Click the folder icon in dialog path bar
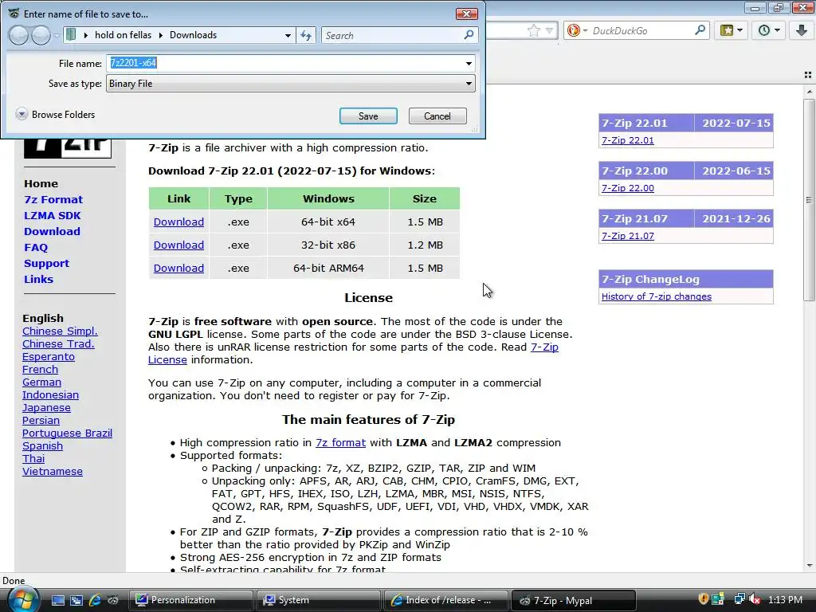This screenshot has height=612, width=816. (71, 35)
